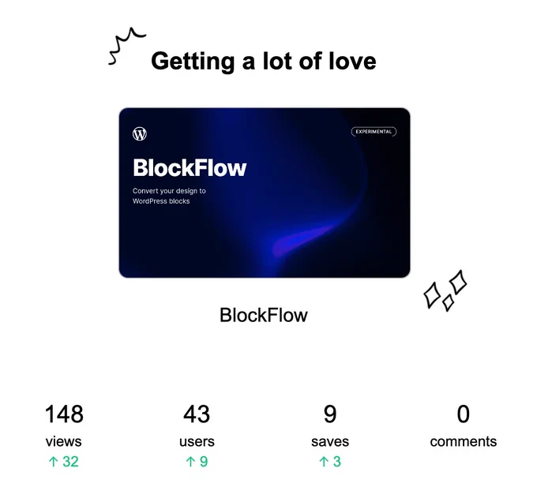
Task: Click the green up arrow next to 32
Action: (54, 462)
